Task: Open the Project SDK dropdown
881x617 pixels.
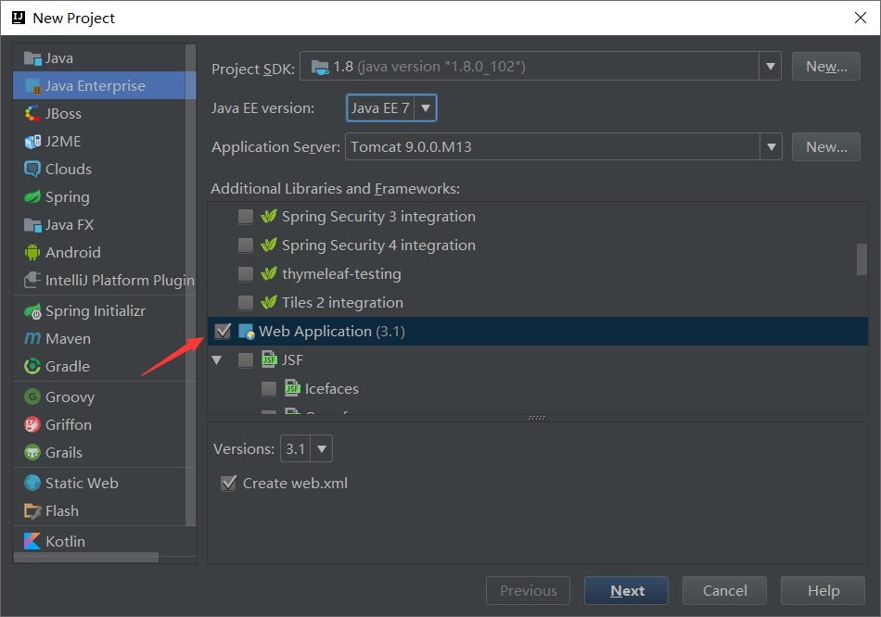Action: 771,67
